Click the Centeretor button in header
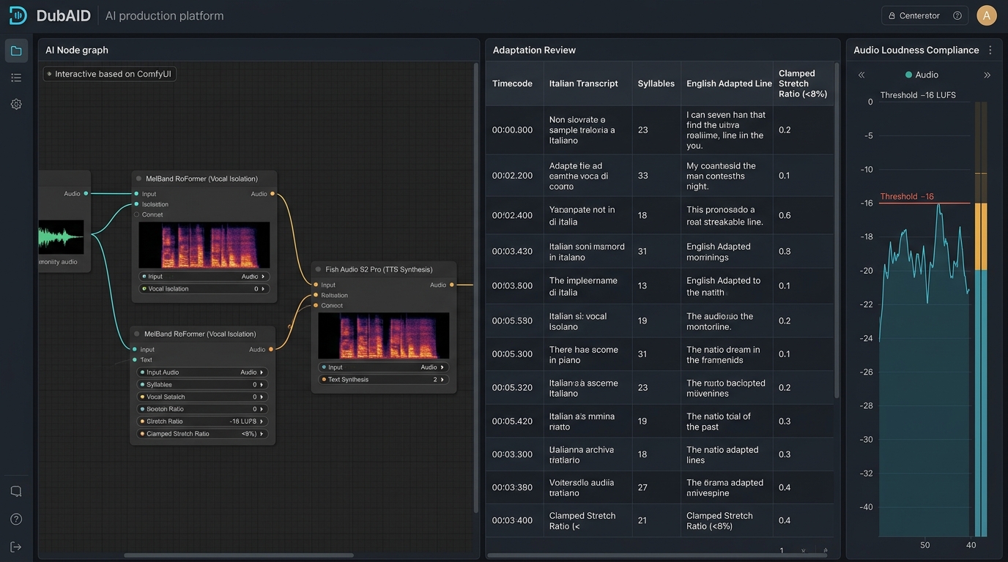This screenshot has height=562, width=1008. point(924,15)
